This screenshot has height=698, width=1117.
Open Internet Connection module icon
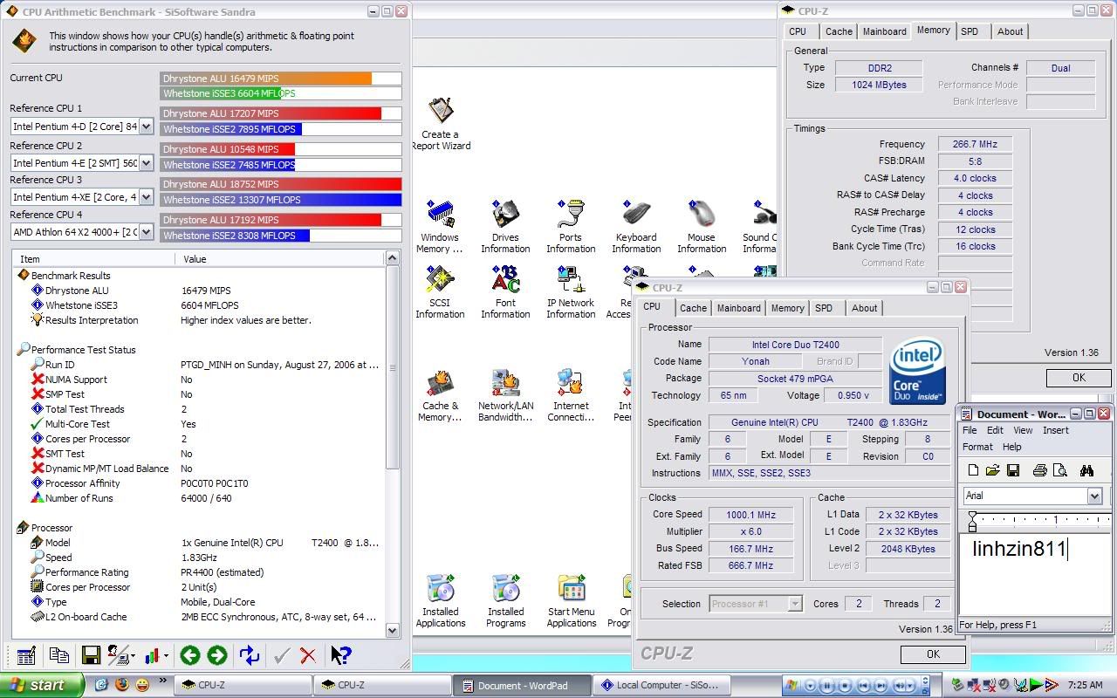point(571,395)
